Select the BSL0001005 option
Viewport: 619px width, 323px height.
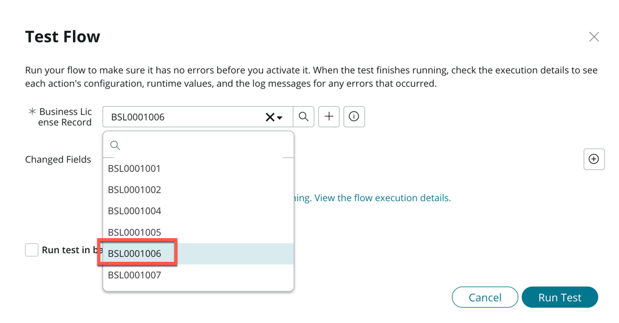(134, 232)
